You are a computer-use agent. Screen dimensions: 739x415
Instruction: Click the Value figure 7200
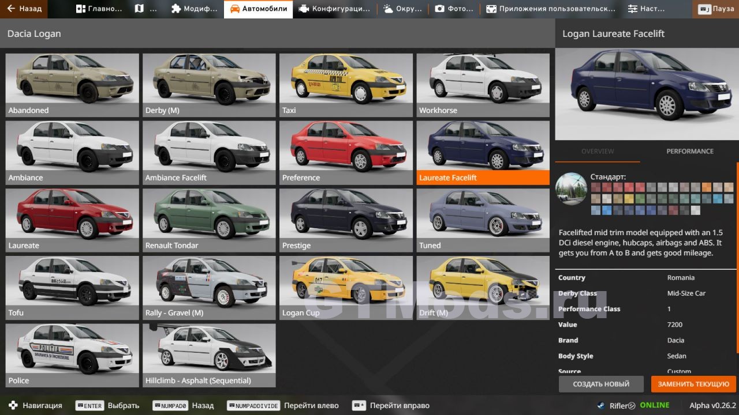[675, 325]
